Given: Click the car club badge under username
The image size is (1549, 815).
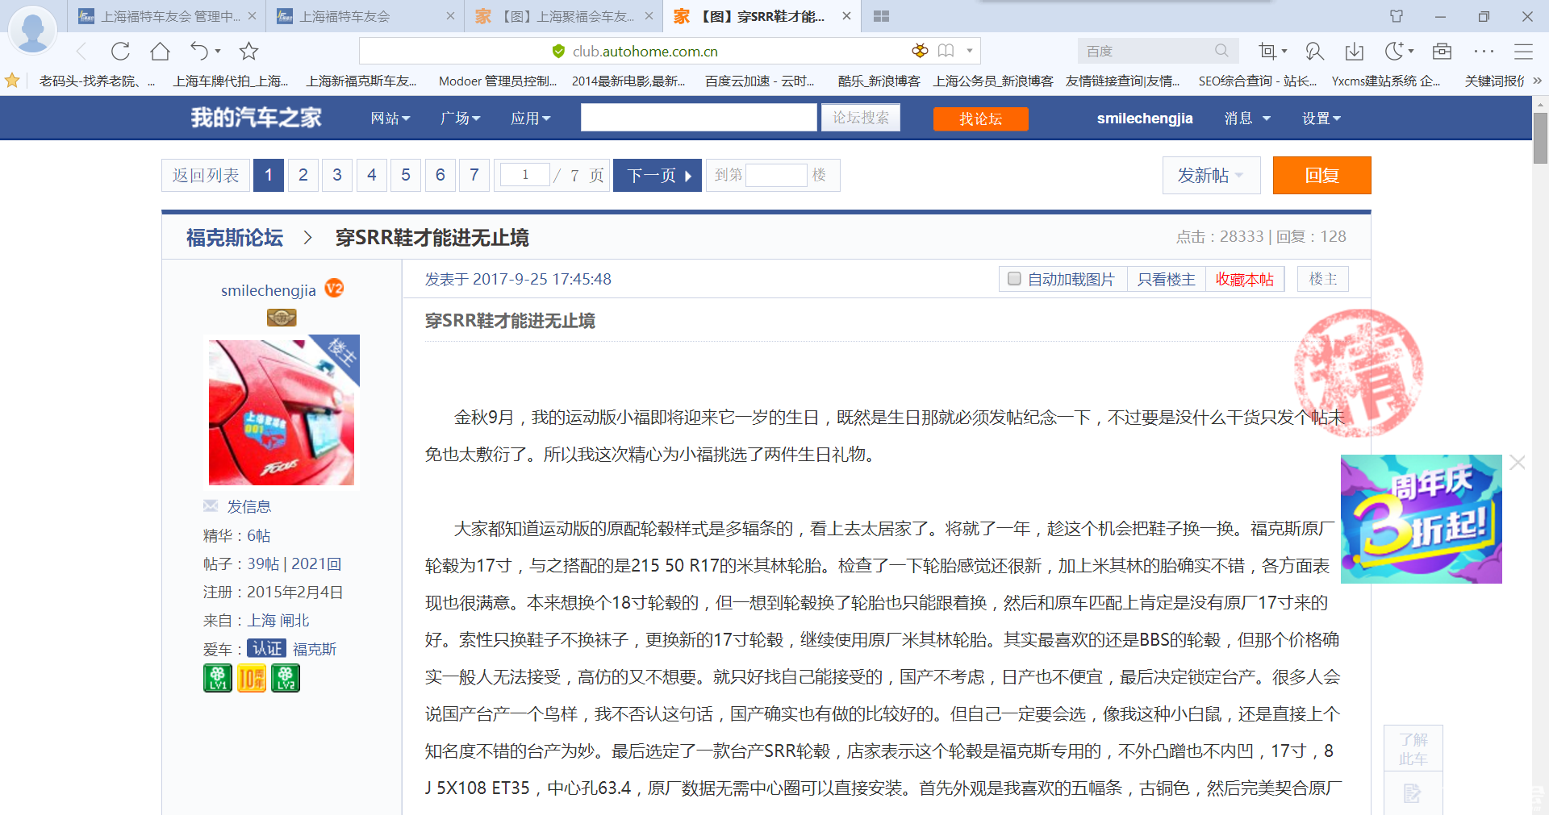Looking at the screenshot, I should coord(282,318).
